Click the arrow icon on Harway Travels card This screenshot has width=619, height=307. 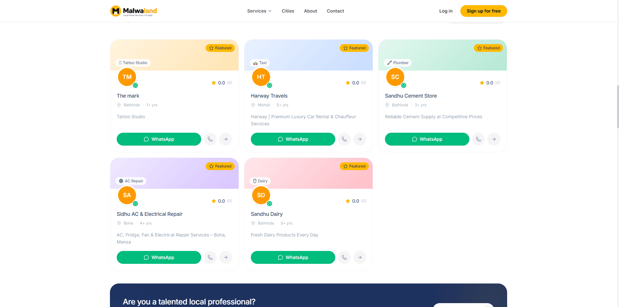pyautogui.click(x=360, y=139)
